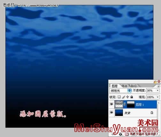Open the 填充 fill slider arrow
Screen dimensions: 161x137
point(157,97)
